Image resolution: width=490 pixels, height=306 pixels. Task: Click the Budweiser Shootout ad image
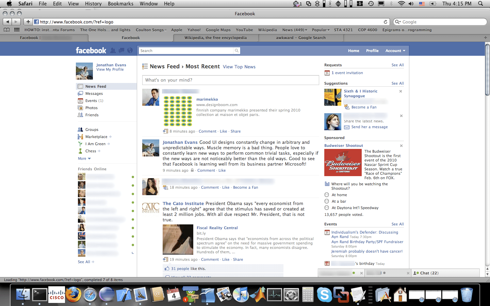coord(343,163)
